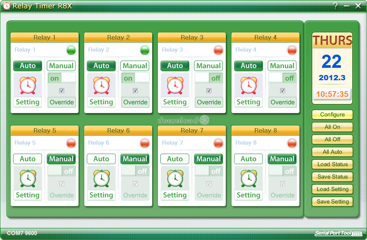Screen dimensions: 367x240
Task: Open Setting for Relay 6
Action: click(101, 195)
